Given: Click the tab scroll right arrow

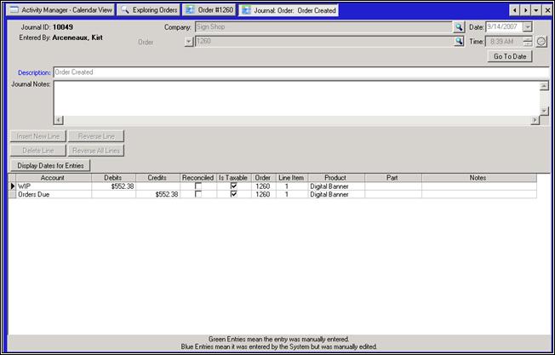Looking at the screenshot, I should [525, 10].
